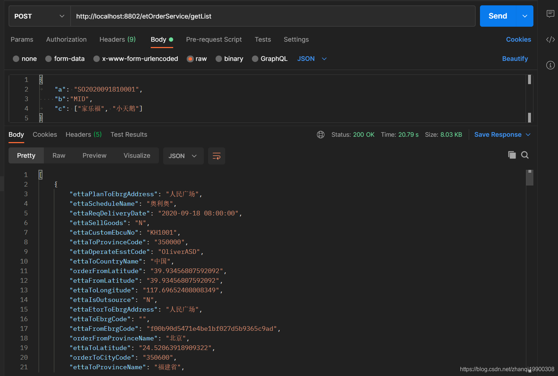Select the form-data body type
The width and height of the screenshot is (558, 376).
[x=65, y=59]
